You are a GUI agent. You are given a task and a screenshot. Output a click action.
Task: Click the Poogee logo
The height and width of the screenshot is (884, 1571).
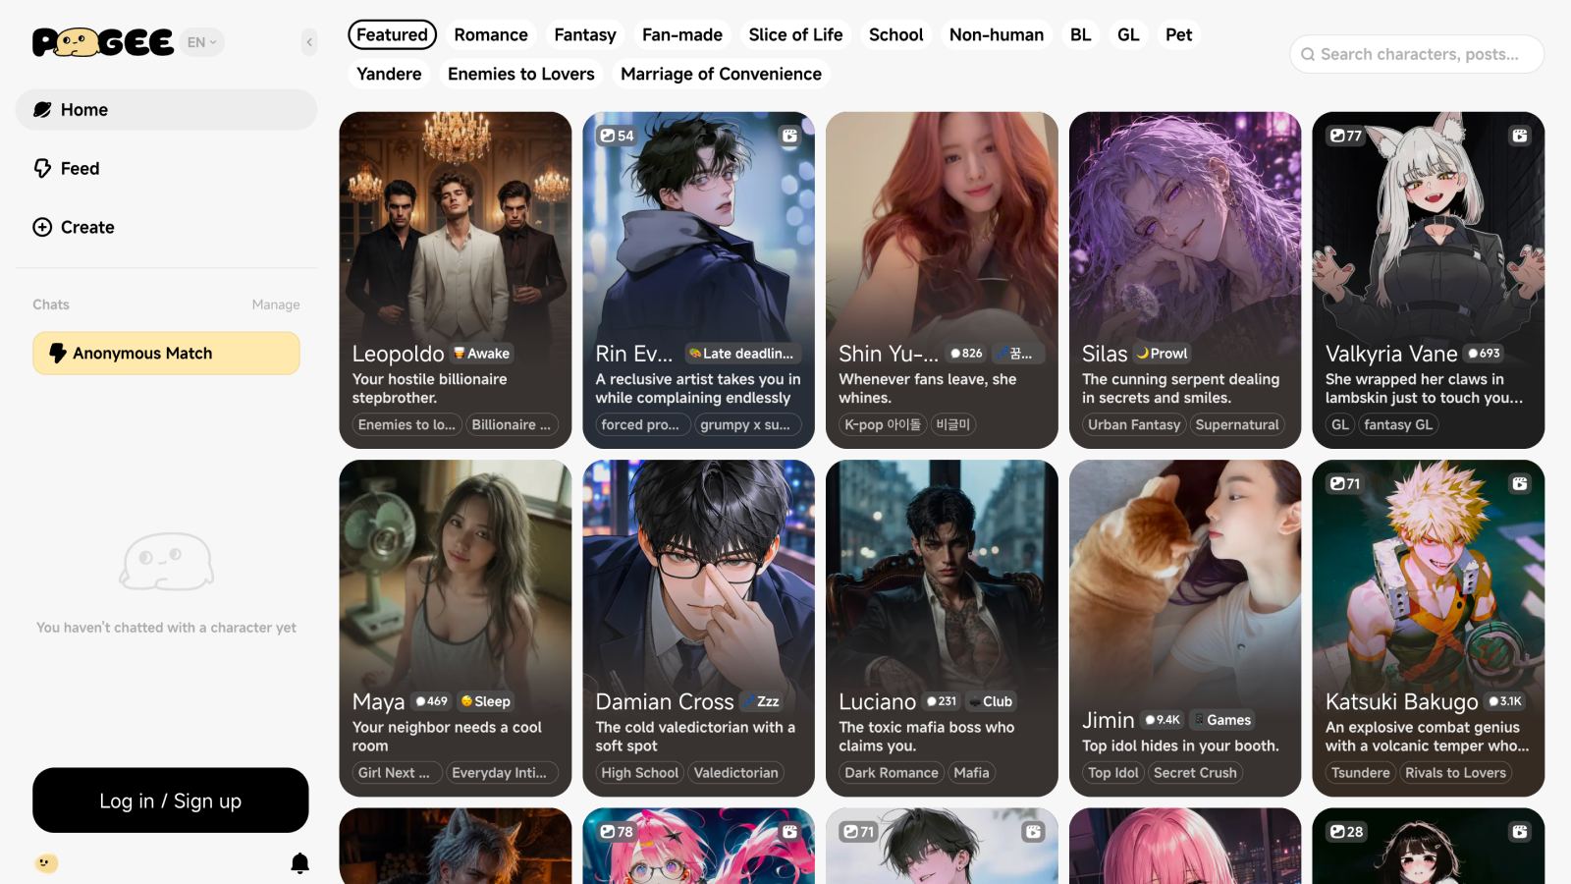coord(102,42)
